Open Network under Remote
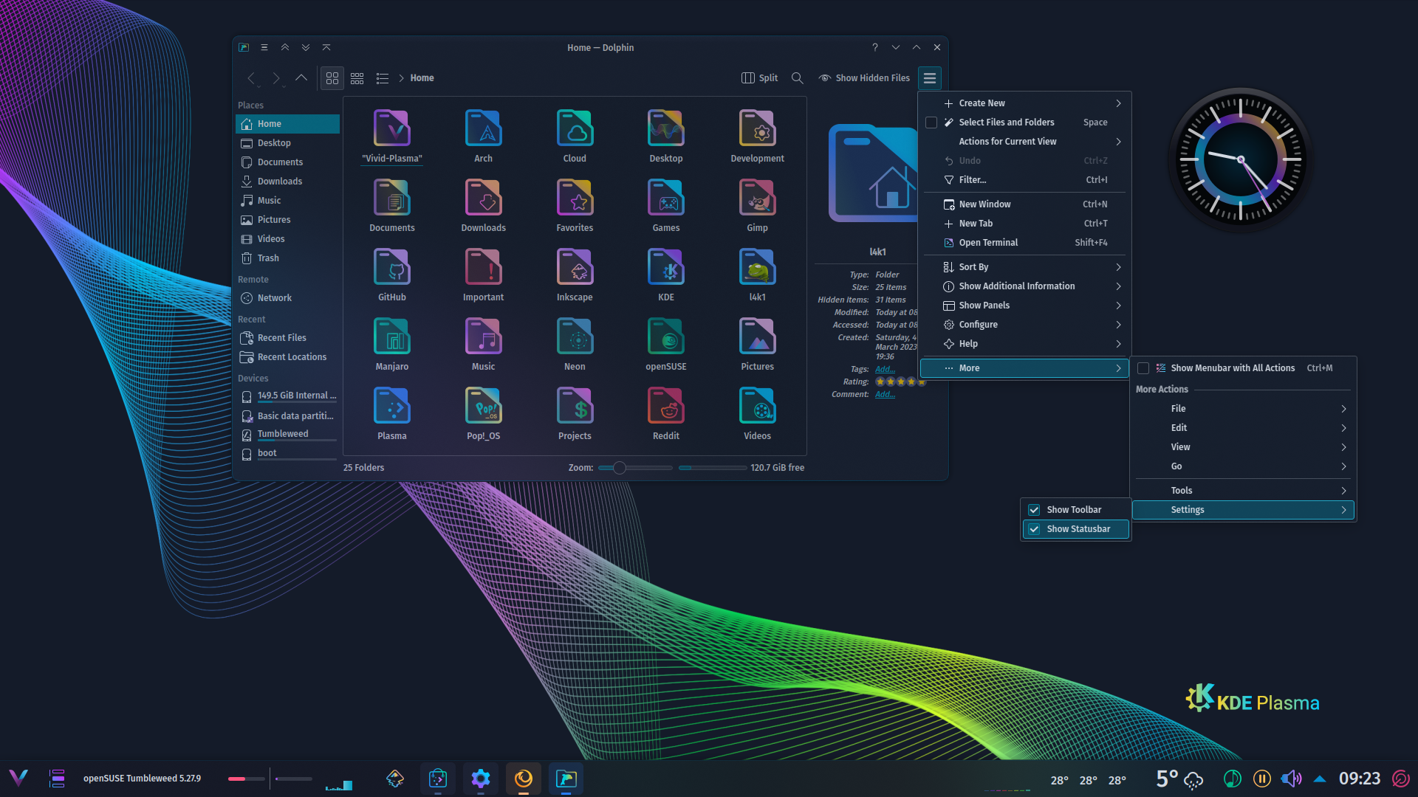 (x=287, y=298)
